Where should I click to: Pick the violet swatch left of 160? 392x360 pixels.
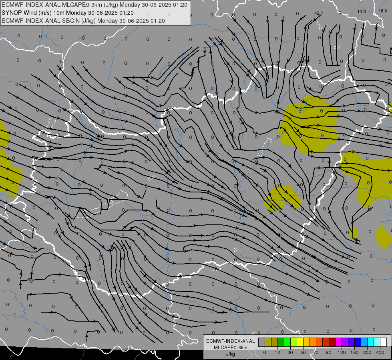(351, 342)
